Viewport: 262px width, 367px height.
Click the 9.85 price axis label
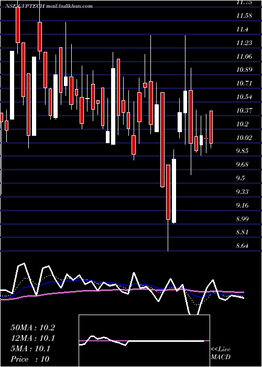click(x=243, y=151)
